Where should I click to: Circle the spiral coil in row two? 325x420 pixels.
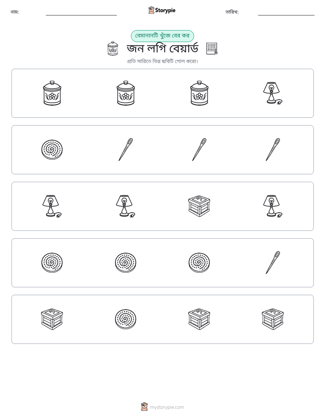pos(52,150)
